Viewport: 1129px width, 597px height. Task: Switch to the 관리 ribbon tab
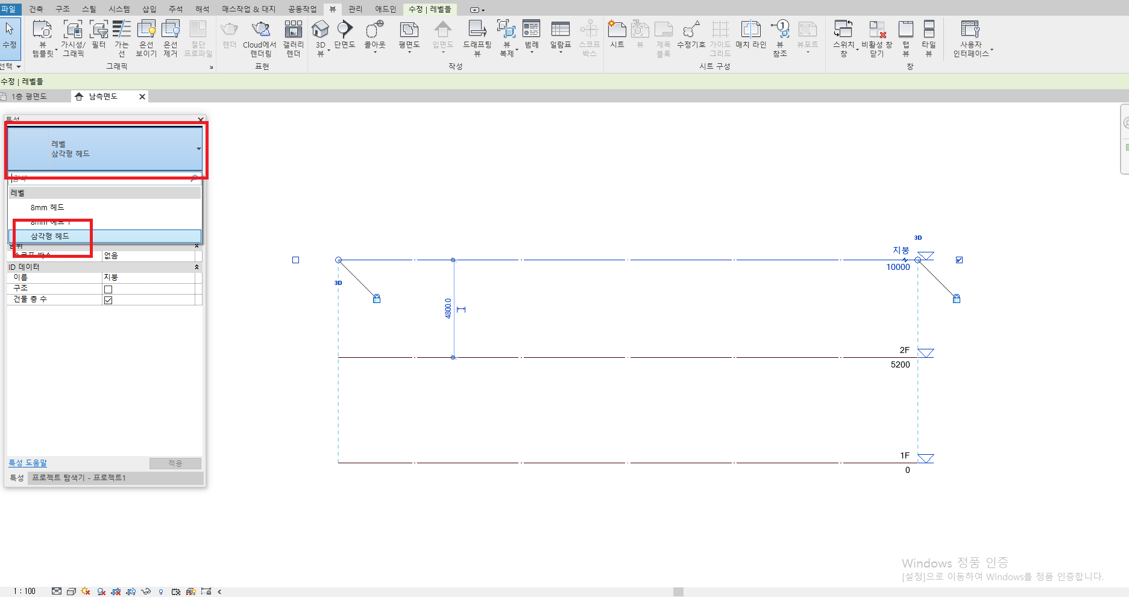point(356,9)
